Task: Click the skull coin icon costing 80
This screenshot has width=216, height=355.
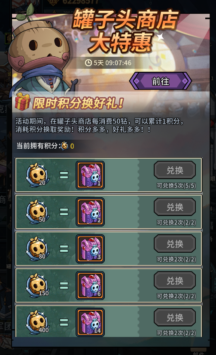Action: [x=37, y=248]
